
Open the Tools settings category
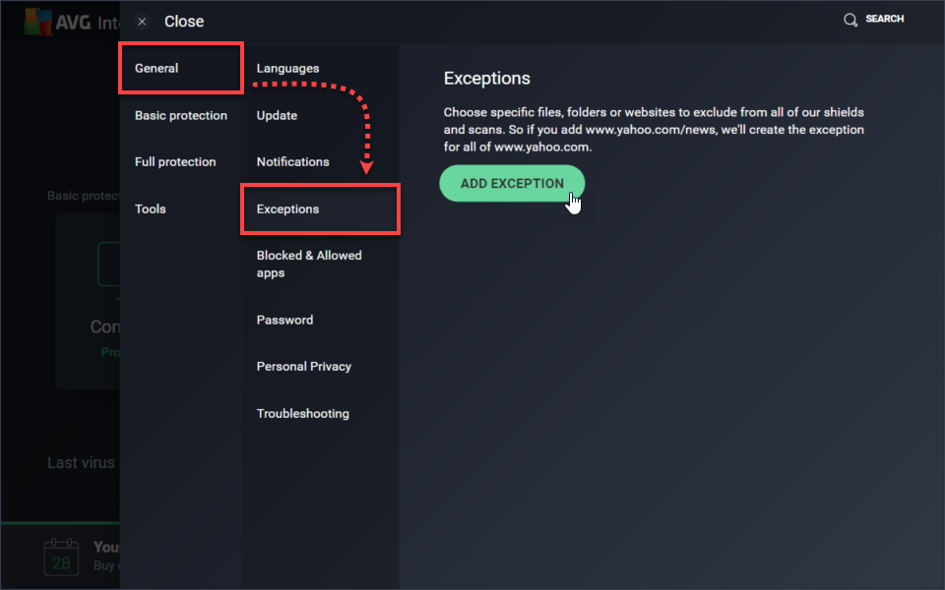(x=150, y=208)
